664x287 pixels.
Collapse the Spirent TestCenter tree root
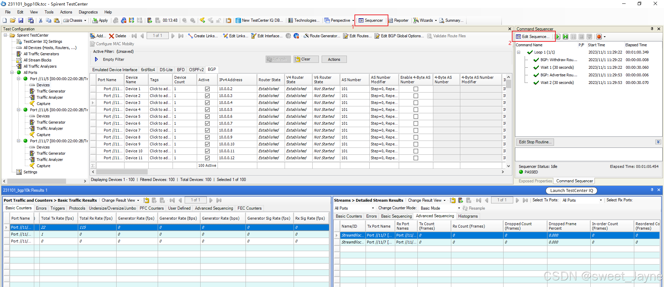[x=6, y=35]
